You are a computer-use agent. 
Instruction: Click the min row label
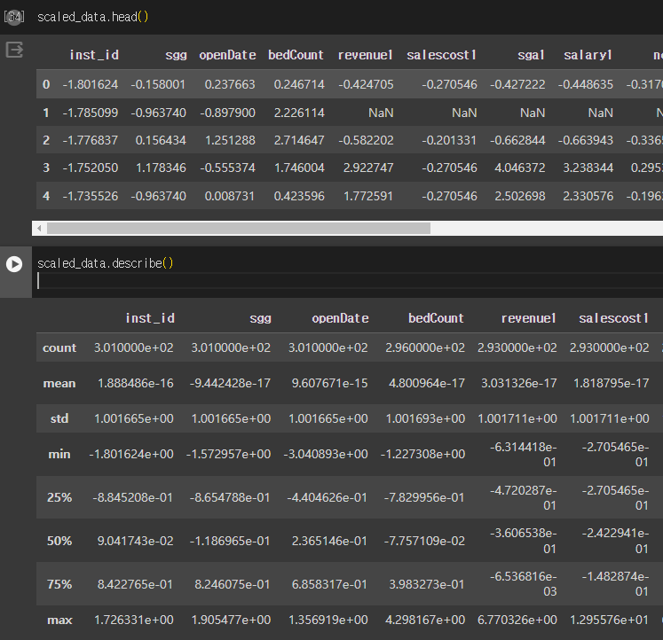tap(59, 454)
